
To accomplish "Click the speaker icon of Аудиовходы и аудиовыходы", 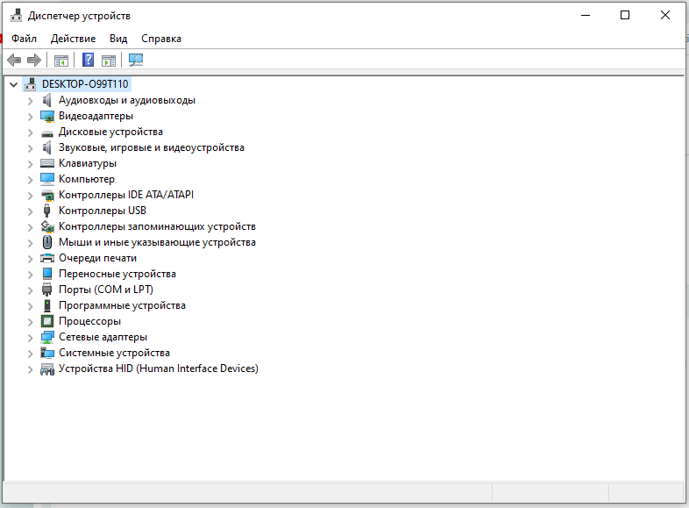I will 47,100.
